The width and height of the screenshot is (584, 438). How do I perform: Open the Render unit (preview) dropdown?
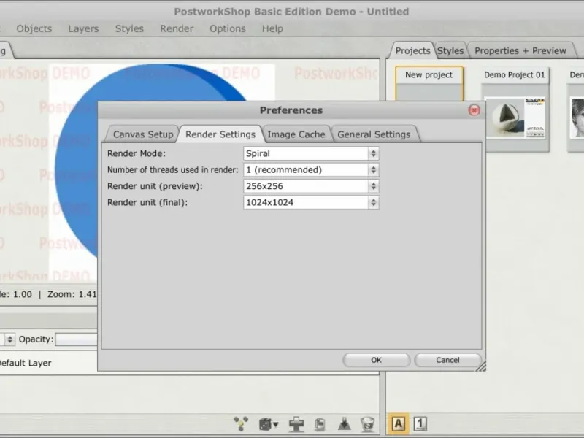click(x=311, y=186)
